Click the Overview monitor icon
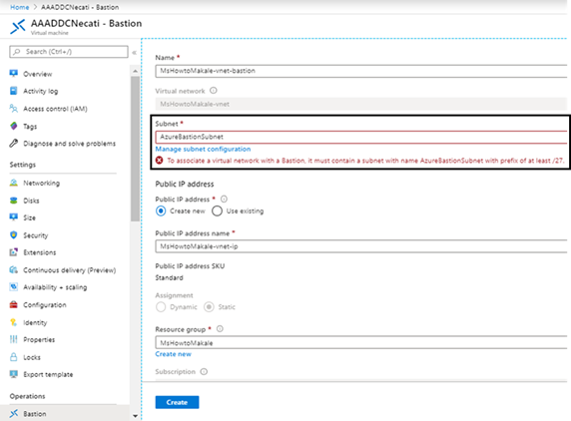571x421 pixels. pos(13,73)
